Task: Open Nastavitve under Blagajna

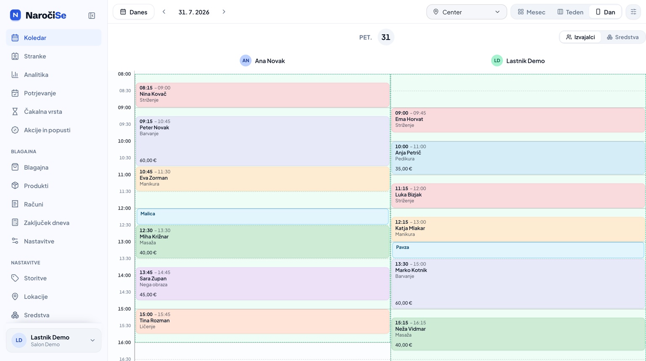Action: (54, 241)
